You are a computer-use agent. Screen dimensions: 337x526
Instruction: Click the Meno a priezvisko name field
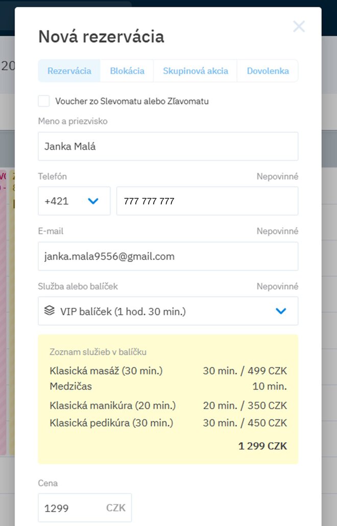pos(168,147)
